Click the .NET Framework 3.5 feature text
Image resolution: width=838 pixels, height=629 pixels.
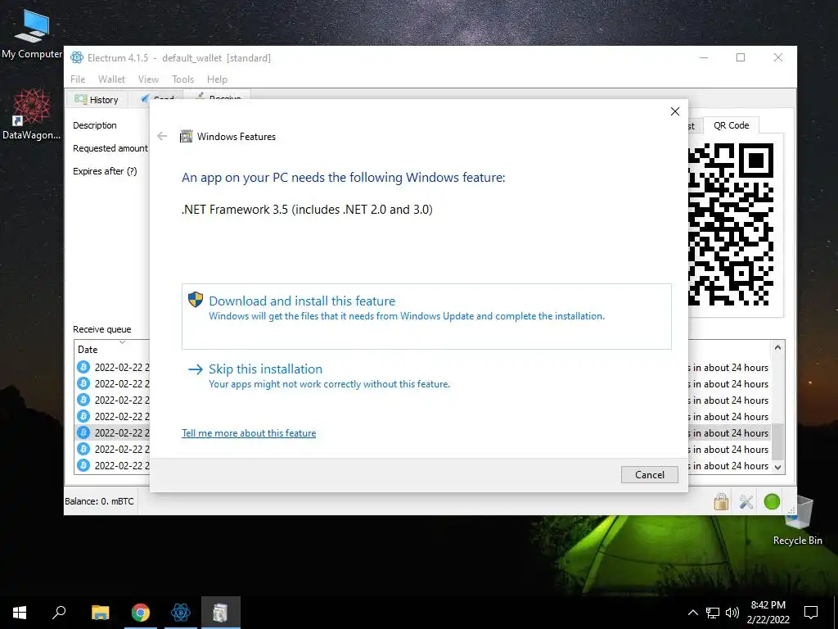point(307,209)
